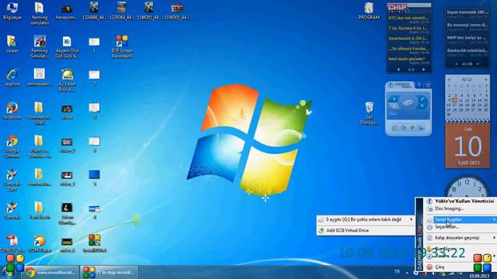Select the Yeni klasör folder
Viewport: 497px width, 279px height.
pyautogui.click(x=39, y=211)
